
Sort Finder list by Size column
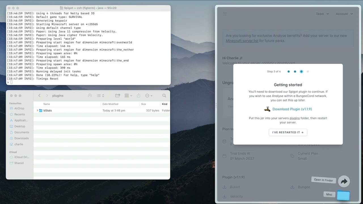pyautogui.click(x=143, y=104)
